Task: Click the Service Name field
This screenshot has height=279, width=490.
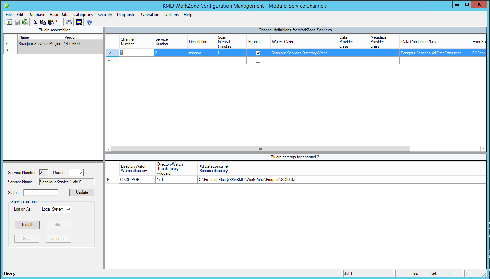Action: (x=67, y=182)
